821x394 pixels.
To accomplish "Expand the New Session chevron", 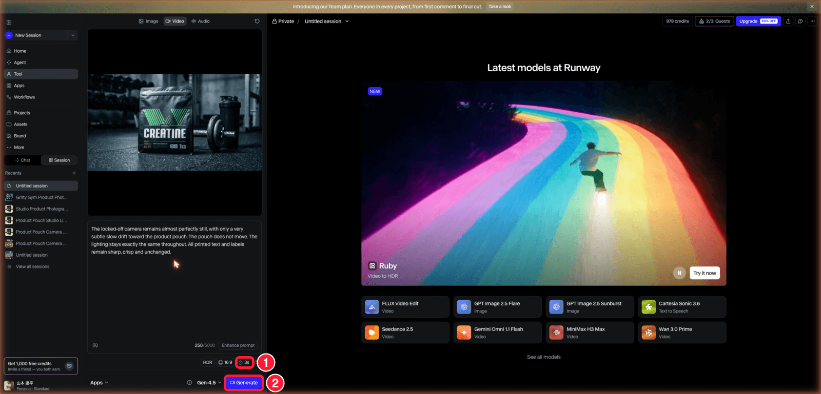I will click(73, 35).
